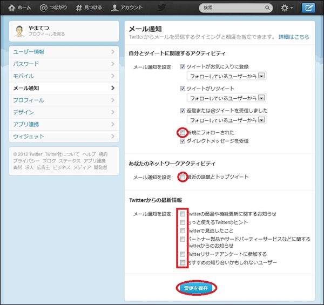Screen dimensions: 324x305
Task: Open dropdown under ツイートがリツイート
Action: [x=226, y=98]
